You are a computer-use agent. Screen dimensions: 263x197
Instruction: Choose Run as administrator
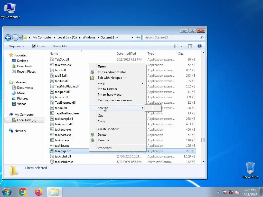pos(117,72)
